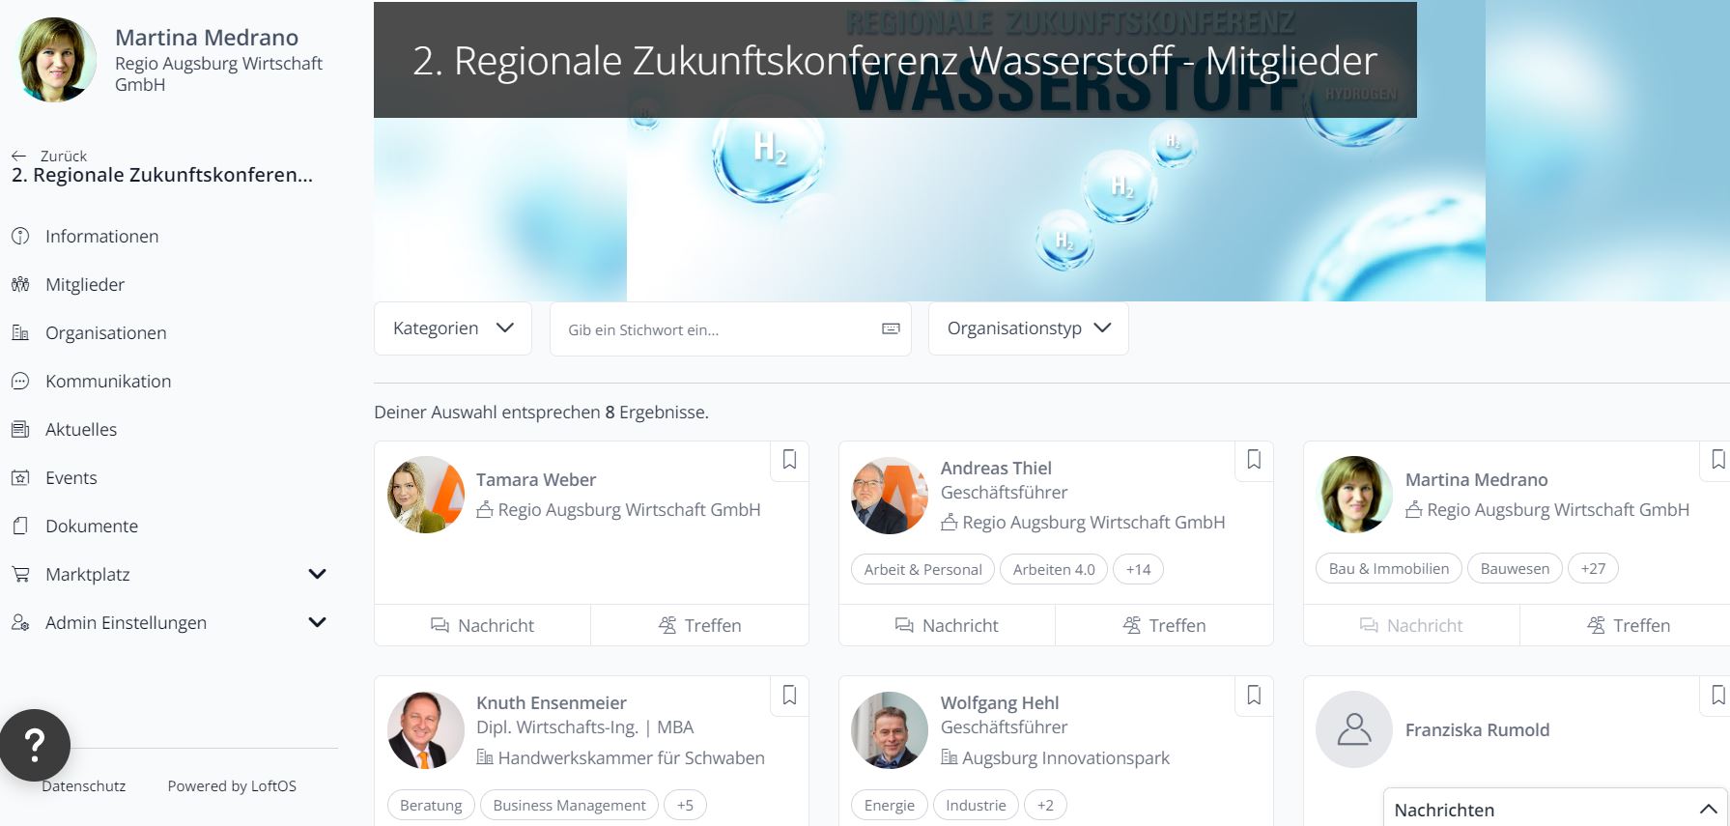Screen dimensions: 1730x826
Task: Click the help question mark icon
Action: 35,745
